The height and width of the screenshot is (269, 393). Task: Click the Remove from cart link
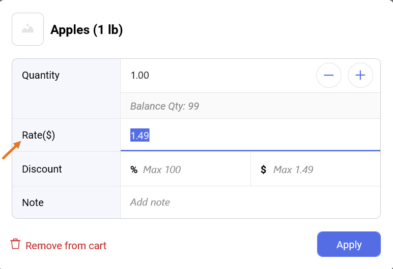[66, 246]
